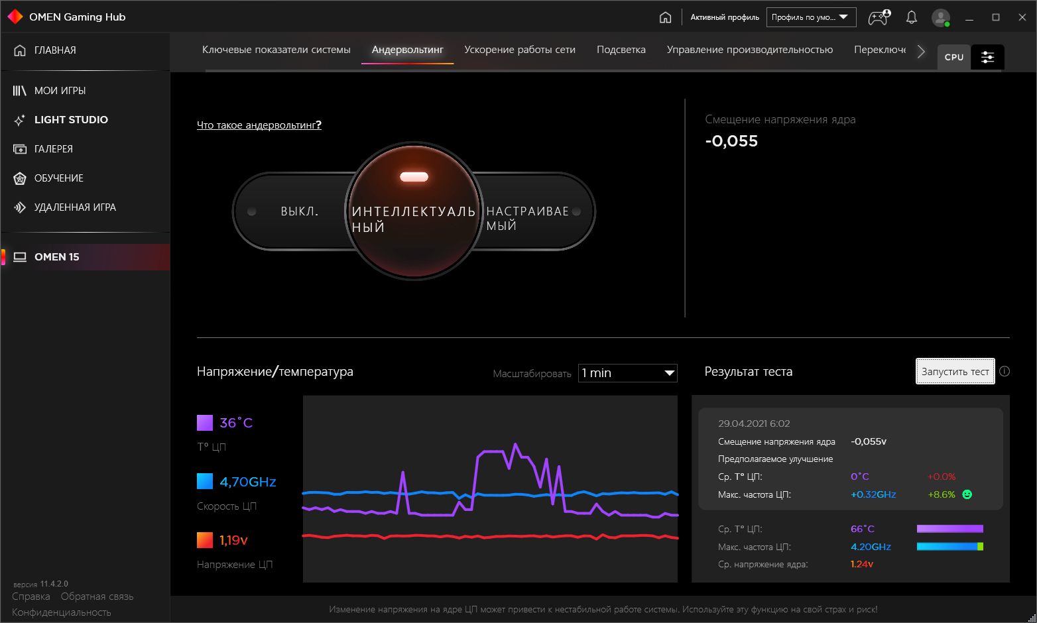Image resolution: width=1037 pixels, height=623 pixels.
Task: Click the user account avatar
Action: coord(941,18)
